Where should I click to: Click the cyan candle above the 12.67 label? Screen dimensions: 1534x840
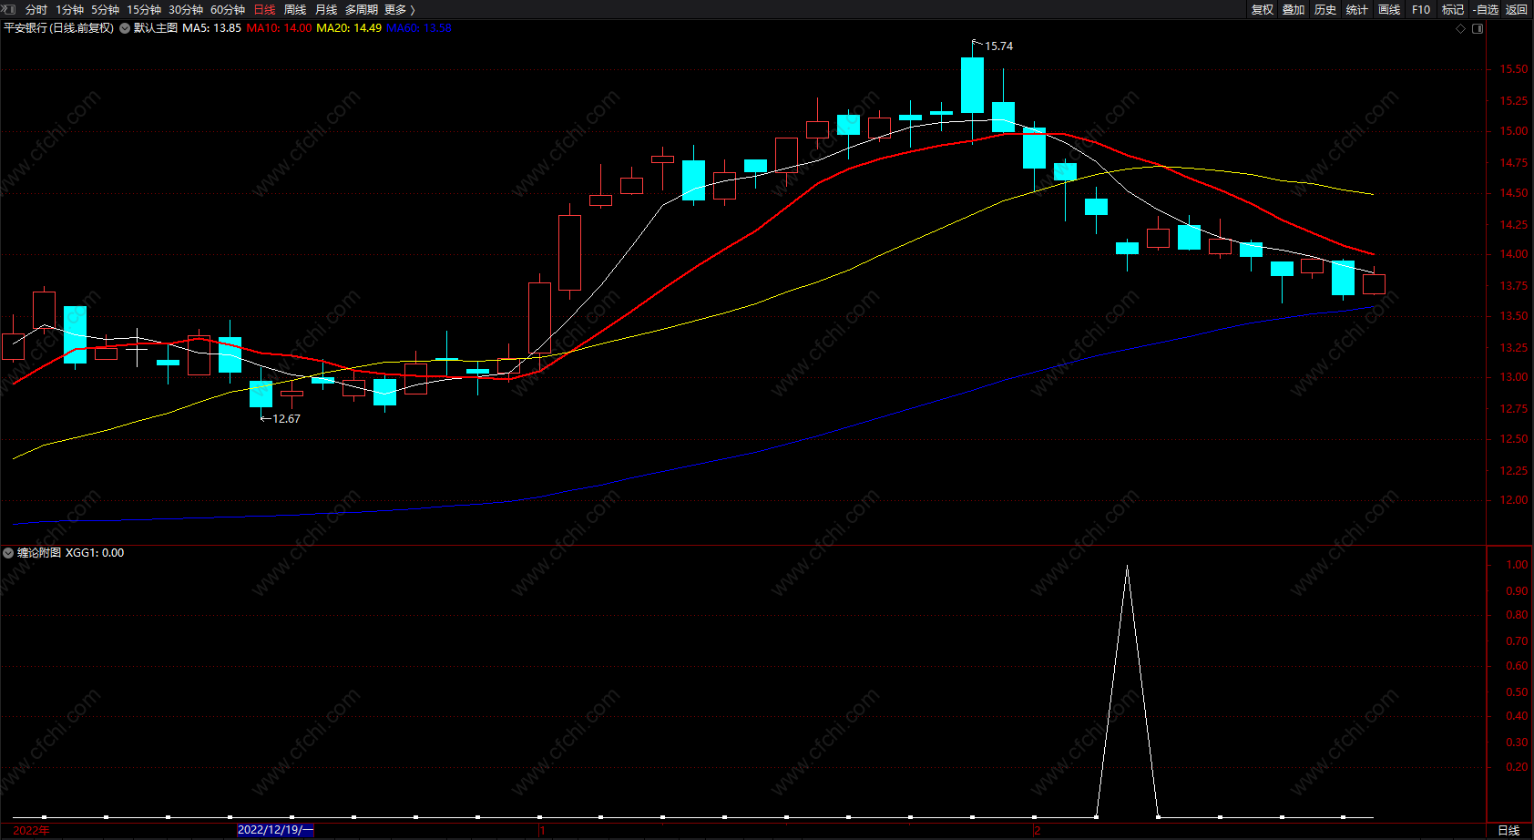click(x=261, y=394)
